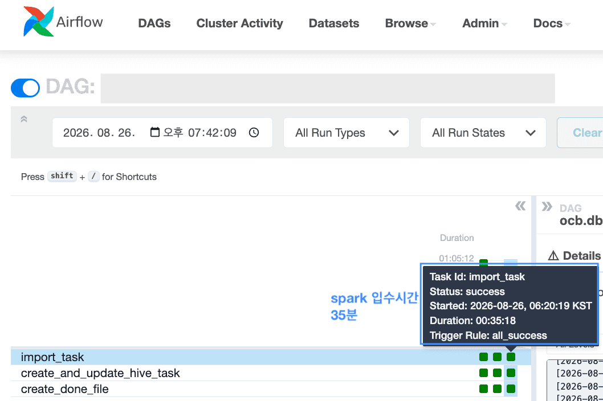Select the middle create_and_update_hive_task status square
The width and height of the screenshot is (603, 401).
click(497, 373)
